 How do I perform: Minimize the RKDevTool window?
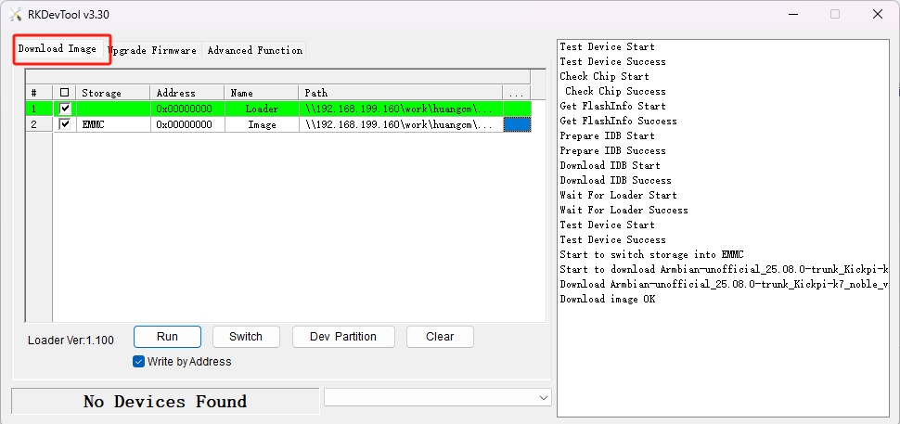pos(791,14)
